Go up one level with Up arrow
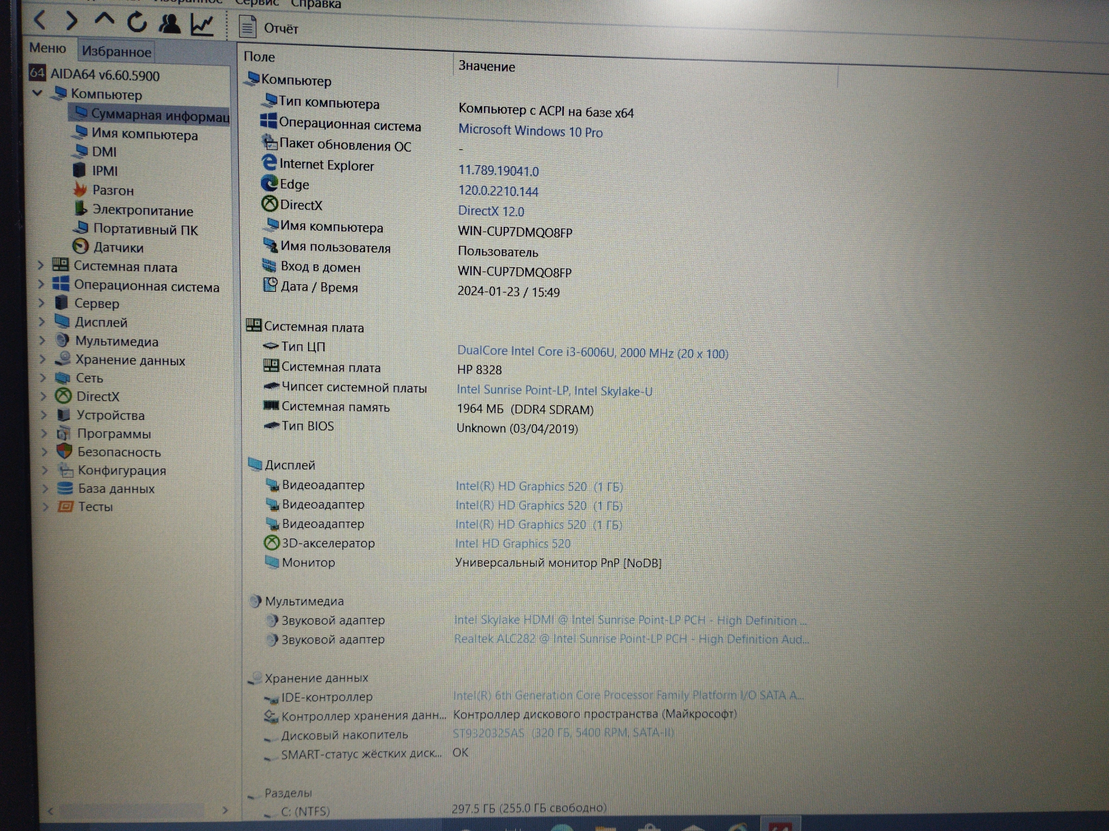The height and width of the screenshot is (831, 1109). coord(104,20)
